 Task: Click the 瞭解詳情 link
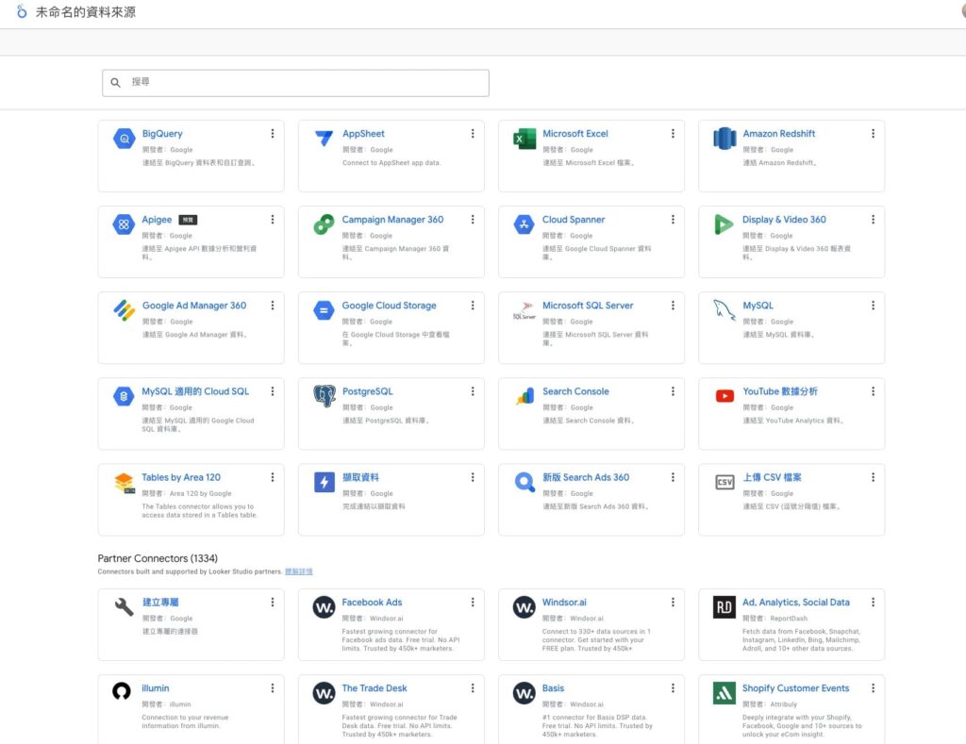[x=299, y=571]
